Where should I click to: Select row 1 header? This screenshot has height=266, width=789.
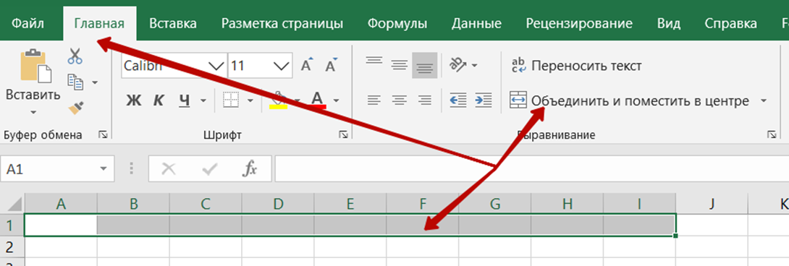point(12,225)
